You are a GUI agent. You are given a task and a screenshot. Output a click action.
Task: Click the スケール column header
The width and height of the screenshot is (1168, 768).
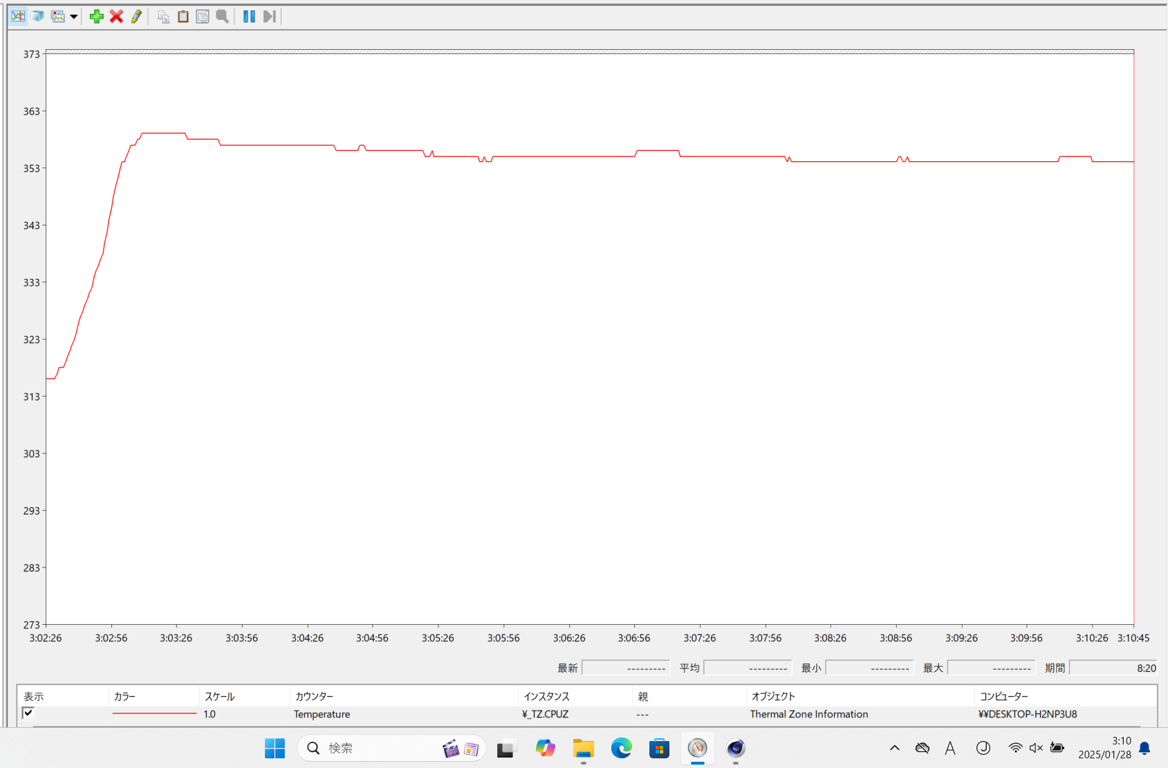click(245, 696)
